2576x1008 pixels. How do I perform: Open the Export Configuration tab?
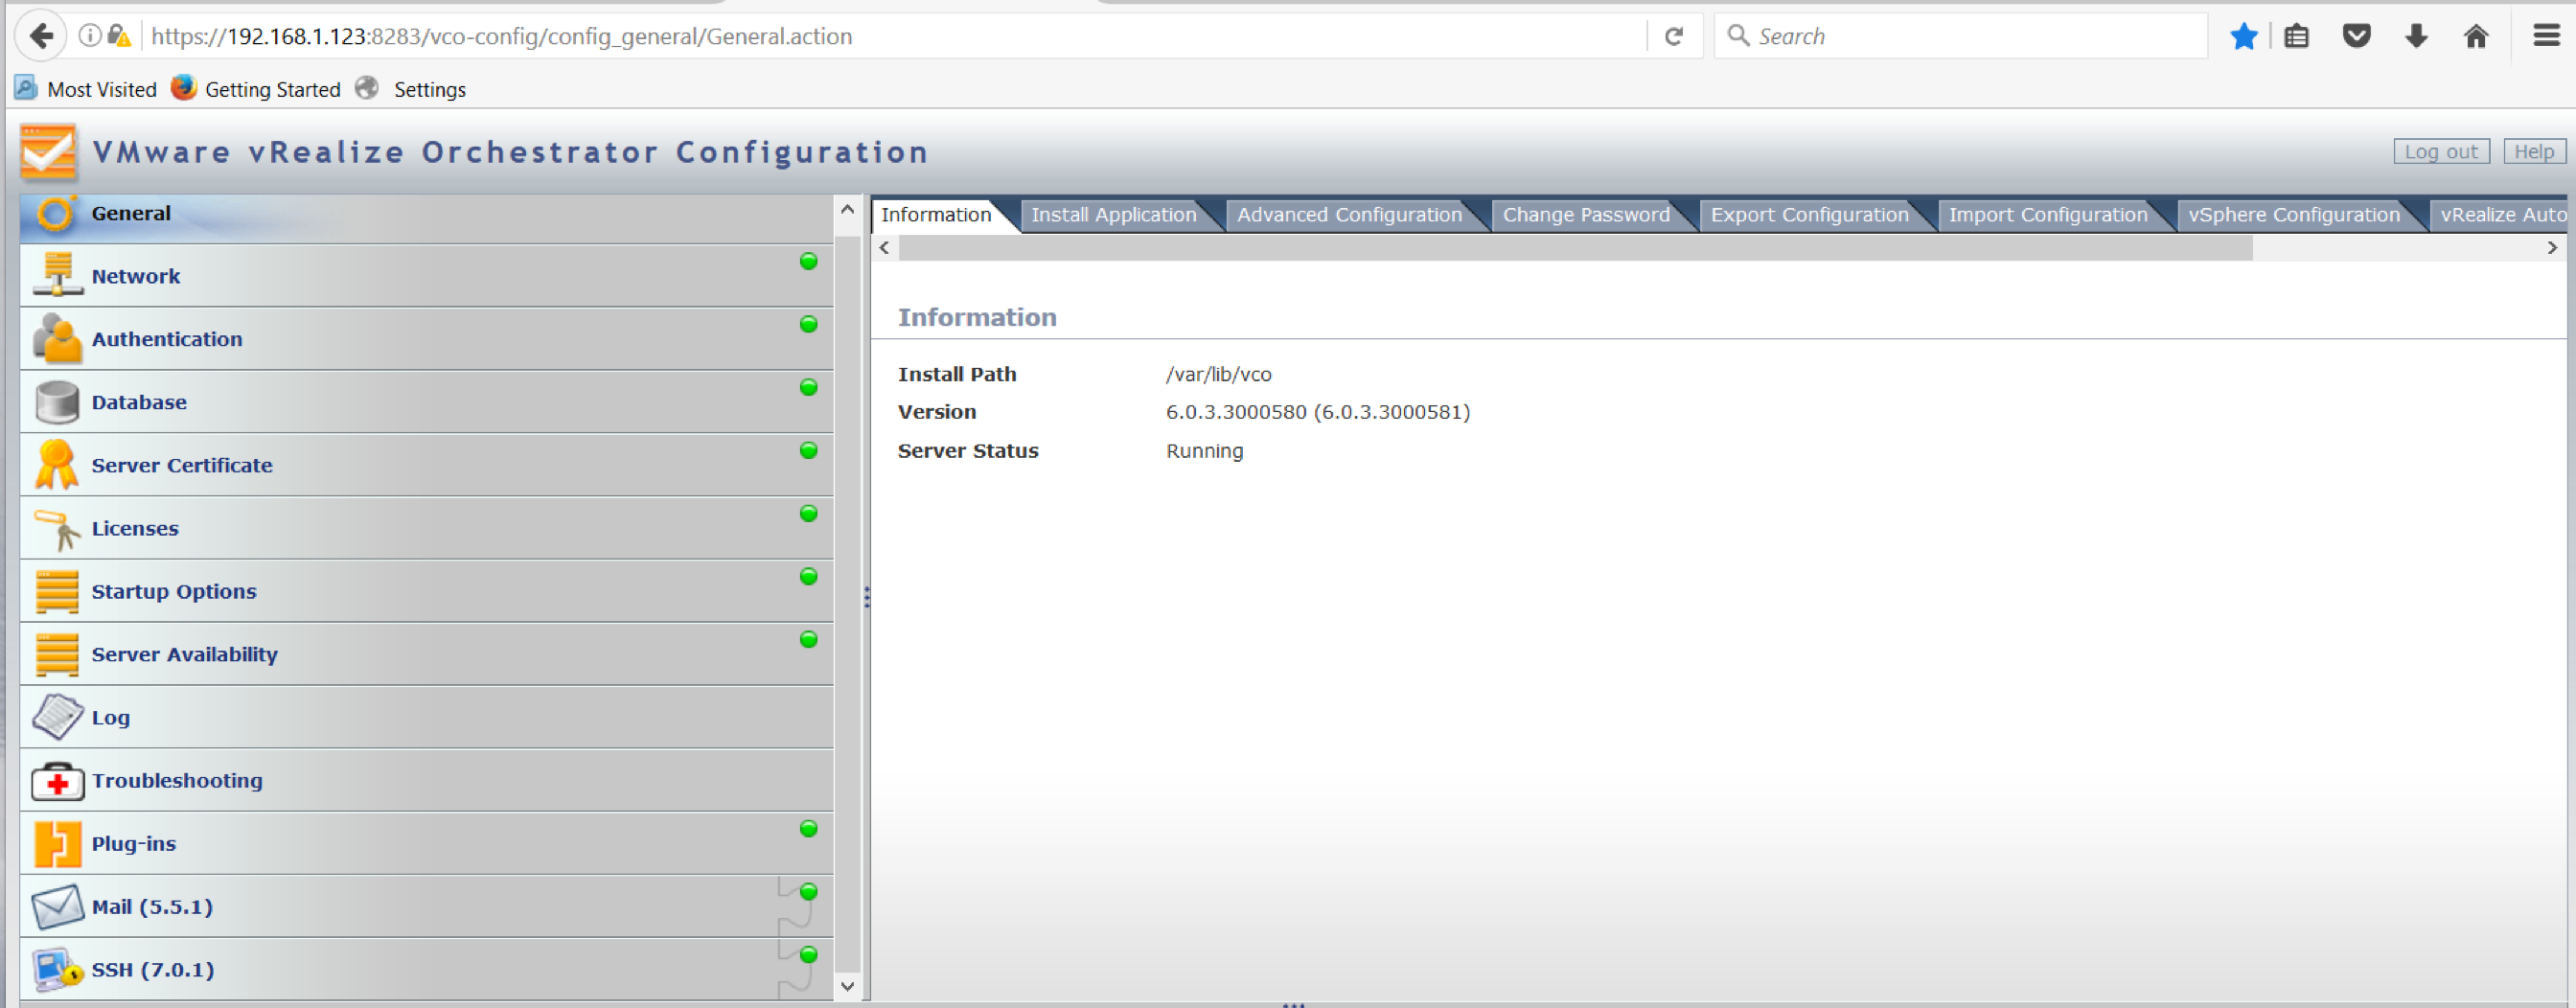(x=1809, y=215)
